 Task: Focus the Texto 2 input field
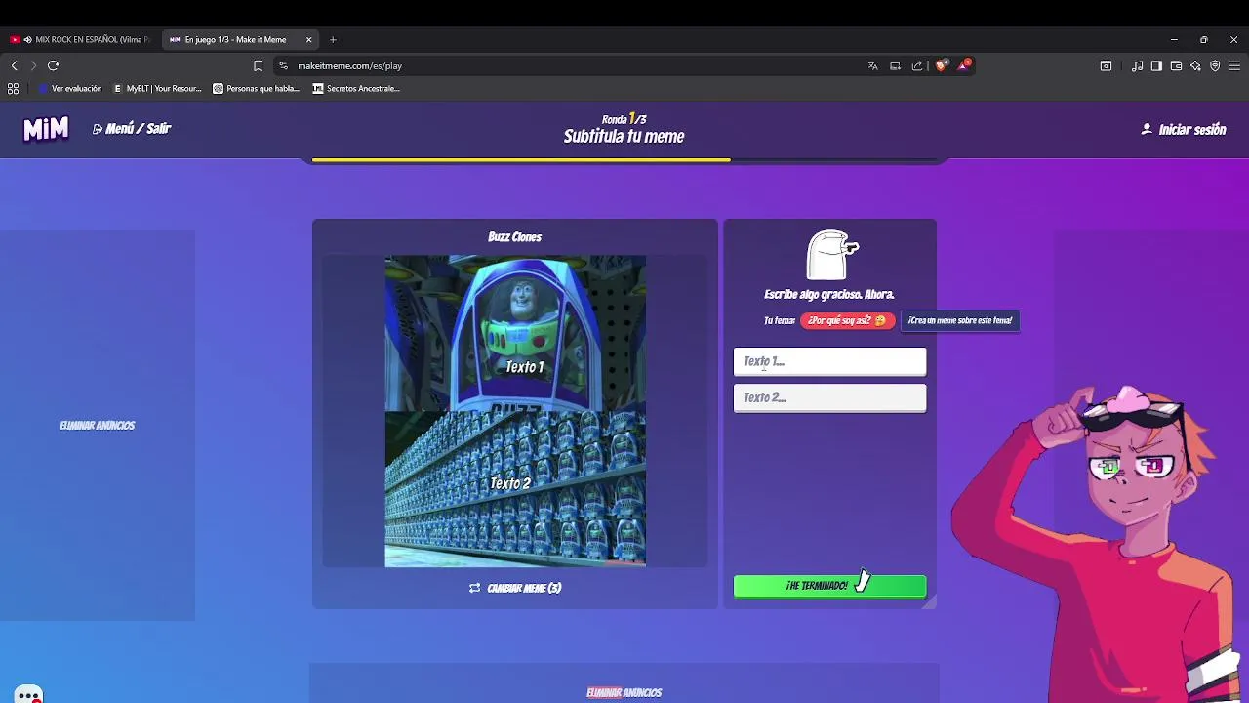click(x=829, y=397)
